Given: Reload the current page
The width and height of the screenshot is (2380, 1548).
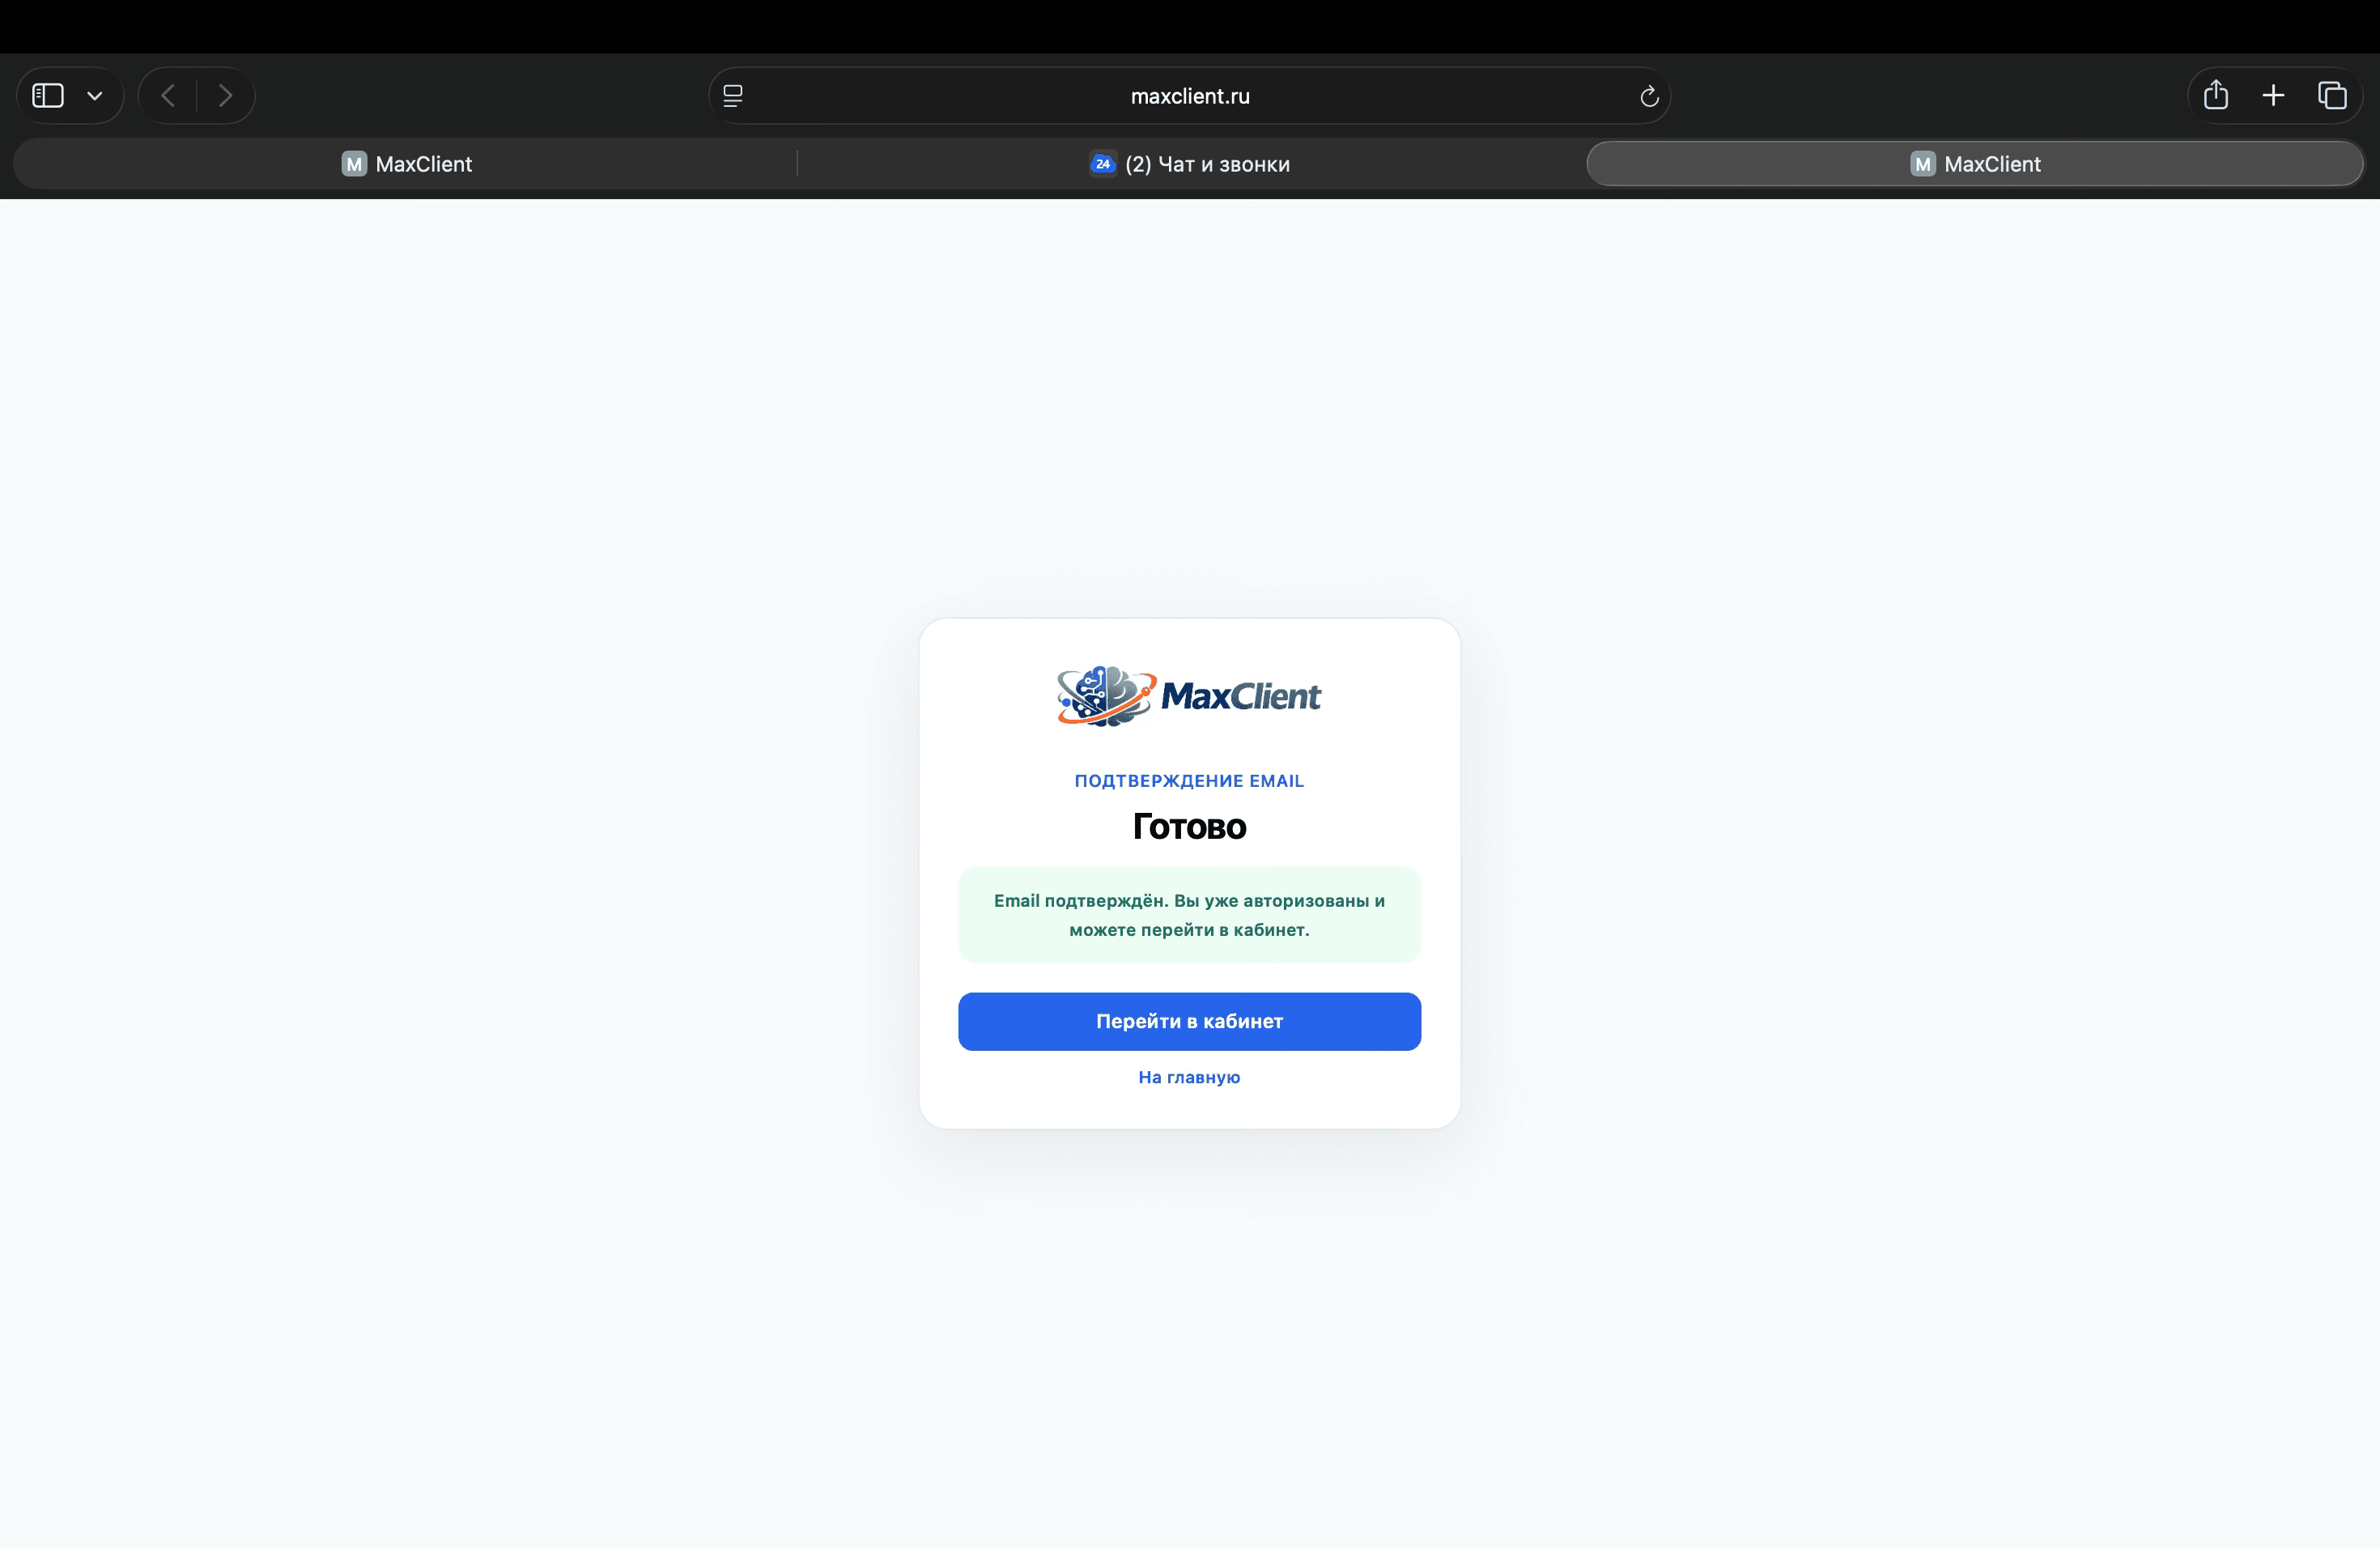Looking at the screenshot, I should (1649, 96).
